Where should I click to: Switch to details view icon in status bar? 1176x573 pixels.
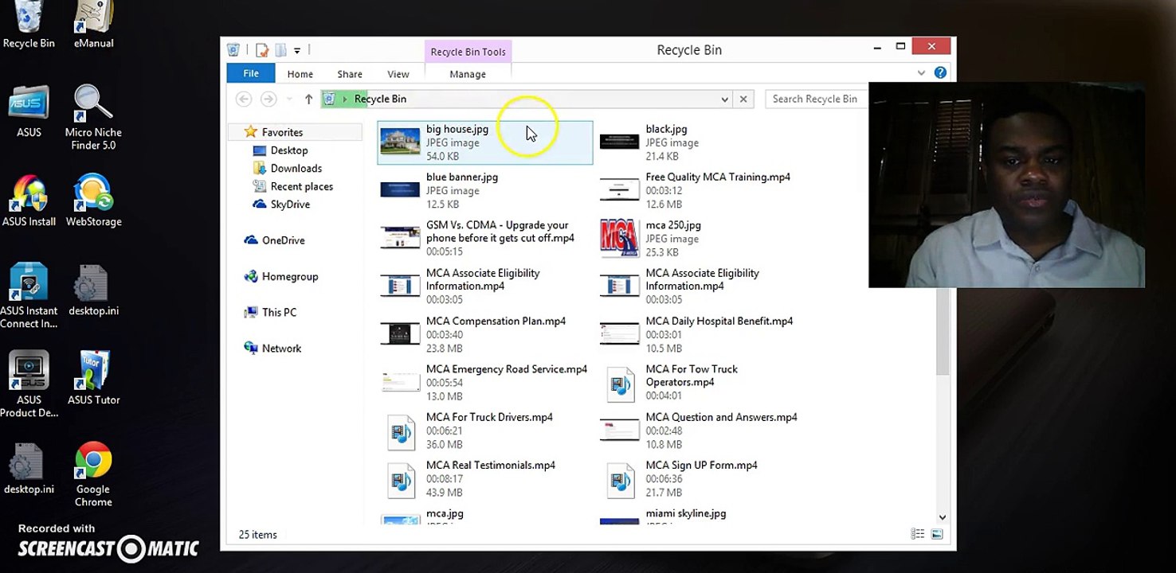[x=918, y=534]
